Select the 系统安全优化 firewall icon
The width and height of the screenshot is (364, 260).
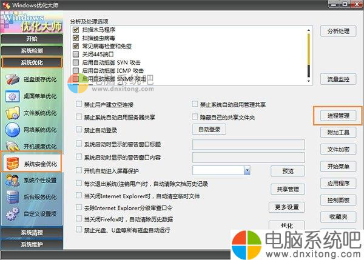(x=12, y=163)
